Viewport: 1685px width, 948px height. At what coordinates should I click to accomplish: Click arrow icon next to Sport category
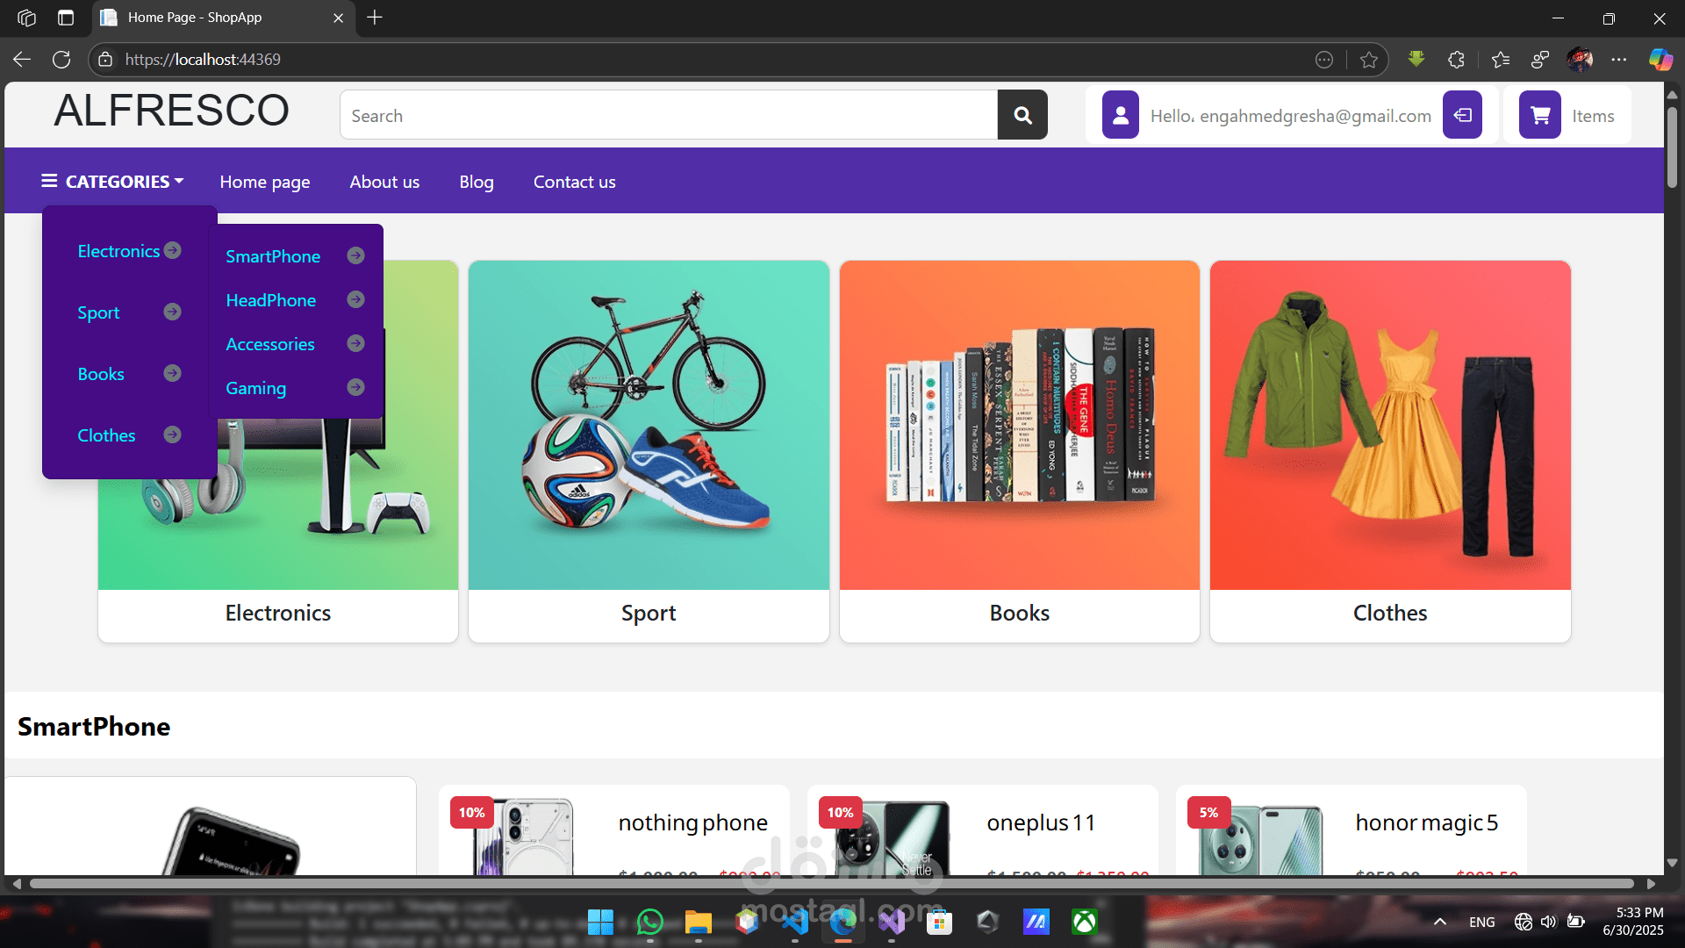(x=173, y=312)
